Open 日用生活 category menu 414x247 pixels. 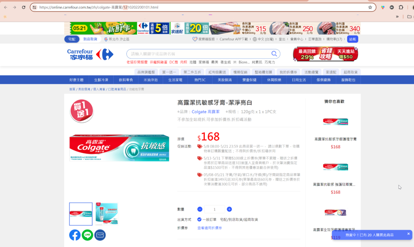pyautogui.click(x=299, y=80)
